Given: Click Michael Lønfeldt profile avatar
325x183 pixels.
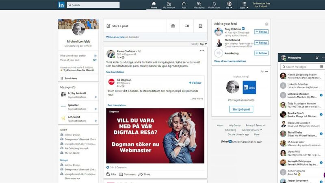Looking at the screenshot, I should (x=78, y=29).
